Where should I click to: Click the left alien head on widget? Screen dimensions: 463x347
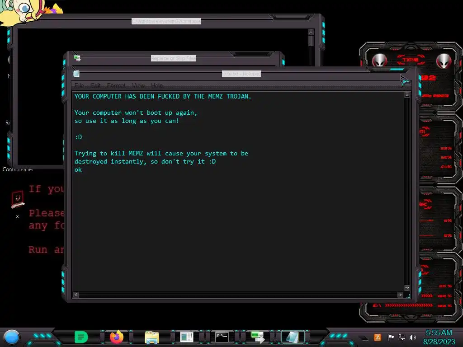[379, 61]
